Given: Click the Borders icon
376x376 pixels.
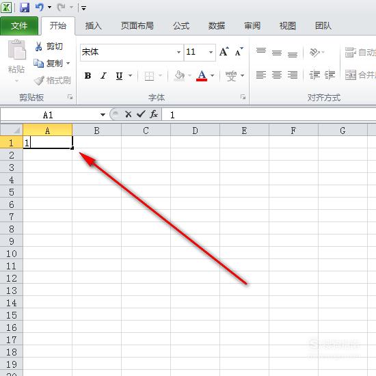Looking at the screenshot, I should 149,76.
